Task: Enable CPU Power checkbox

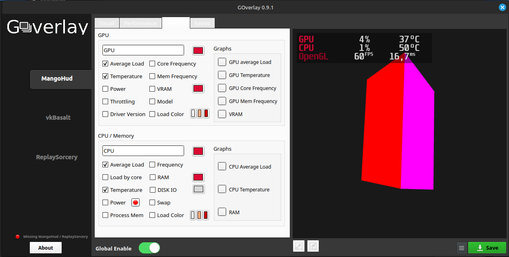Action: tap(105, 202)
